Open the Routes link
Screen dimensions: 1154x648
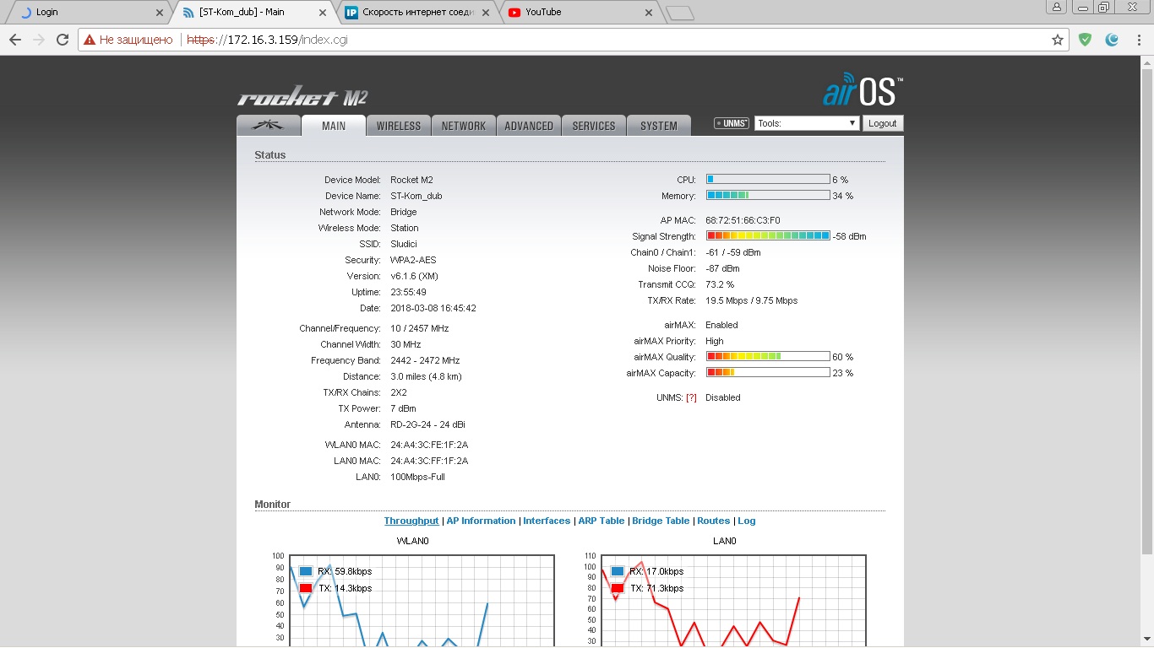coord(714,521)
